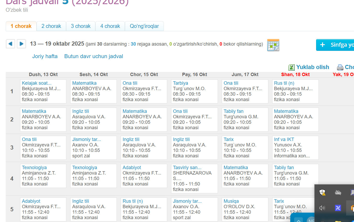Click the printer icon at the top right
The width and height of the screenshot is (354, 222).
pyautogui.click(x=340, y=67)
